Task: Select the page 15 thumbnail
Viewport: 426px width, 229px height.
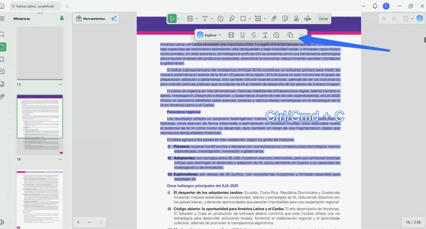Action: [40, 53]
